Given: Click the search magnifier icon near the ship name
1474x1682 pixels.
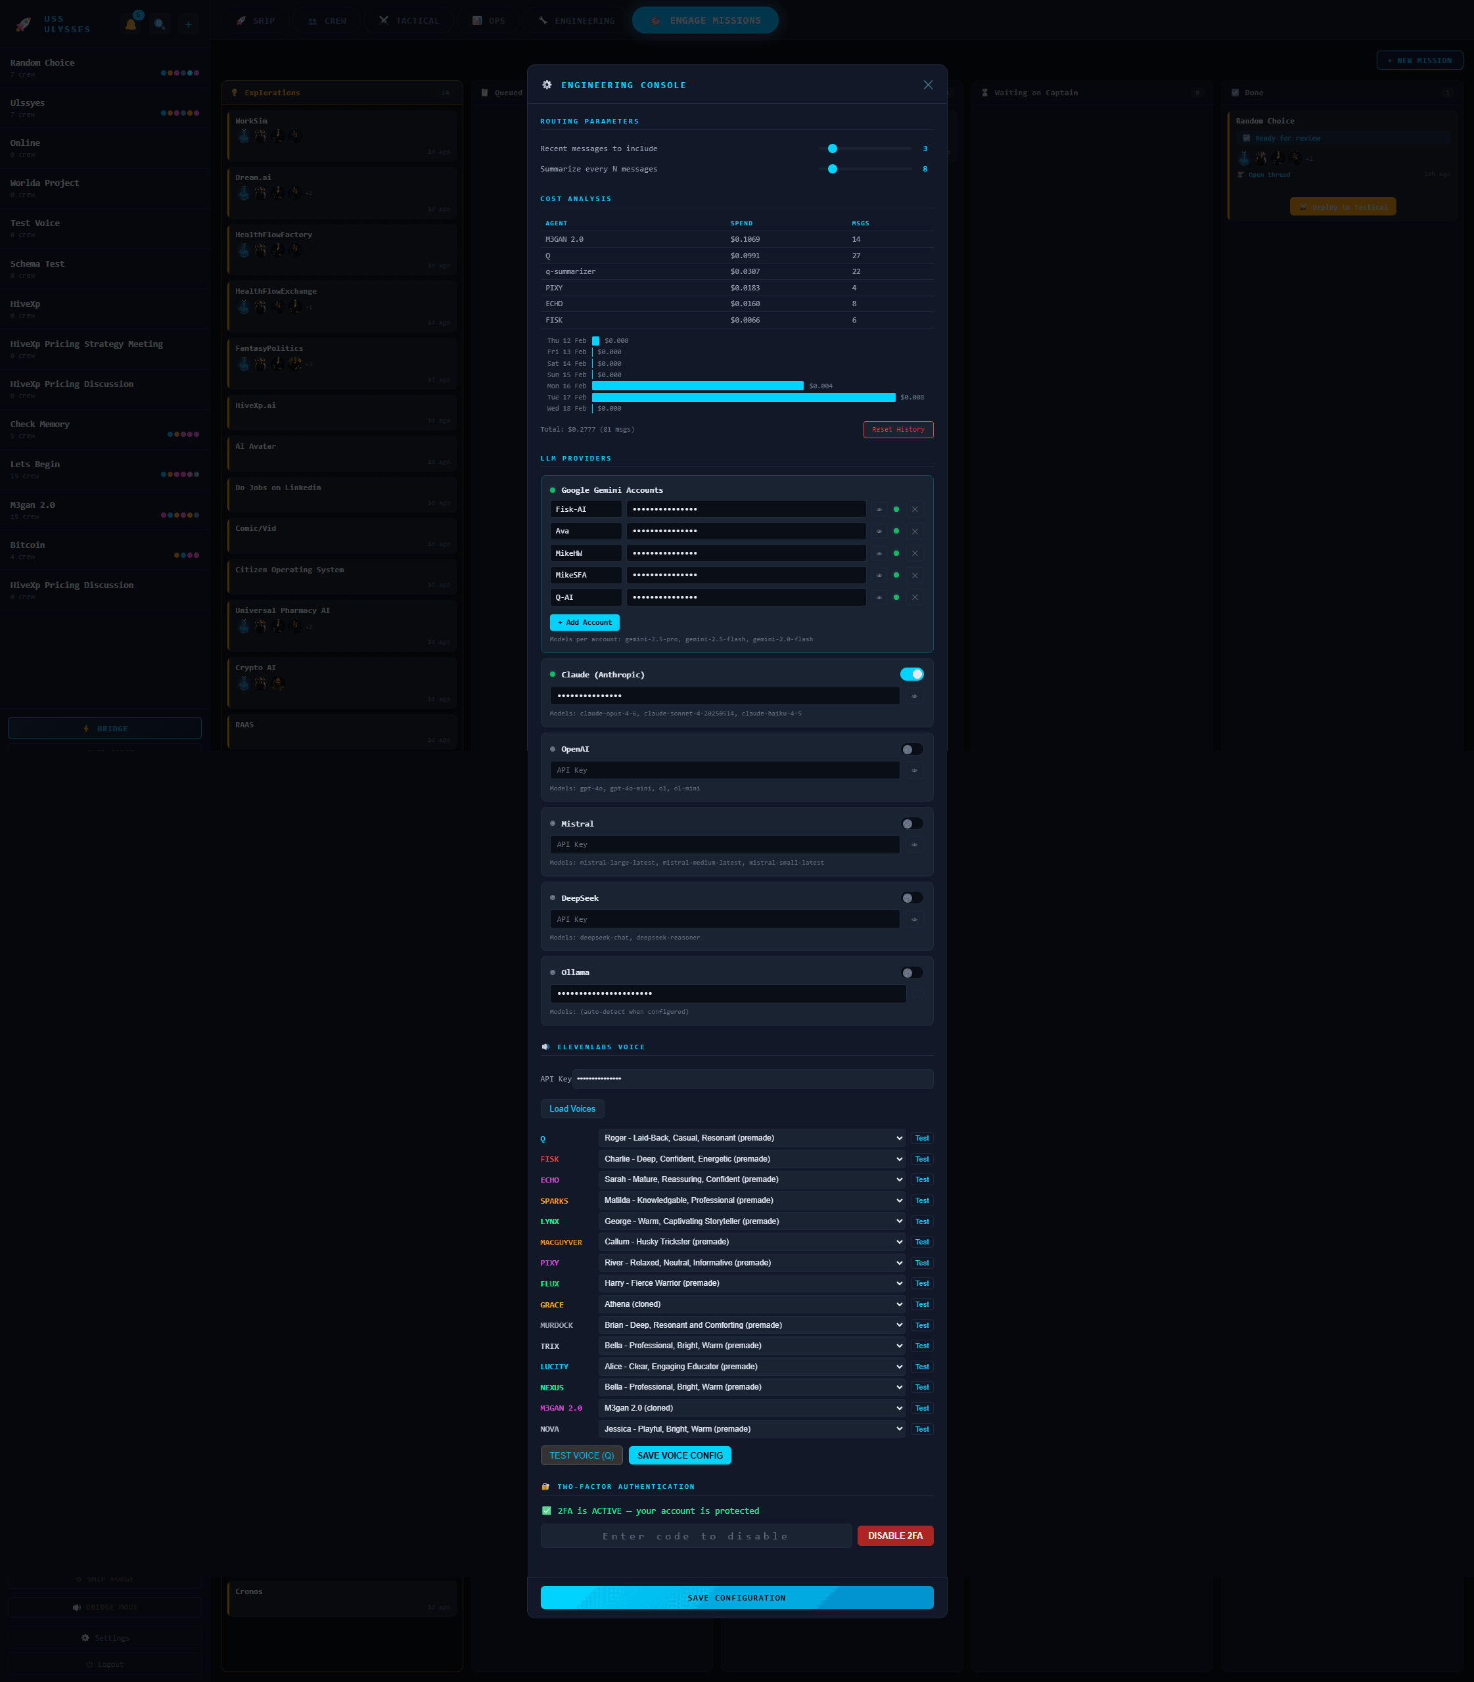Looking at the screenshot, I should [x=160, y=25].
